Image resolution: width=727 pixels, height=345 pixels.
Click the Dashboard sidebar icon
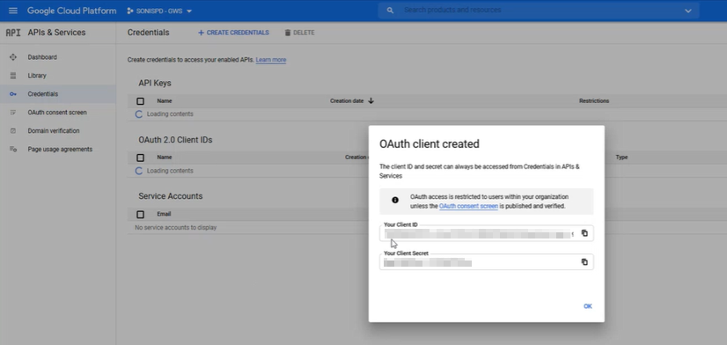(x=13, y=57)
